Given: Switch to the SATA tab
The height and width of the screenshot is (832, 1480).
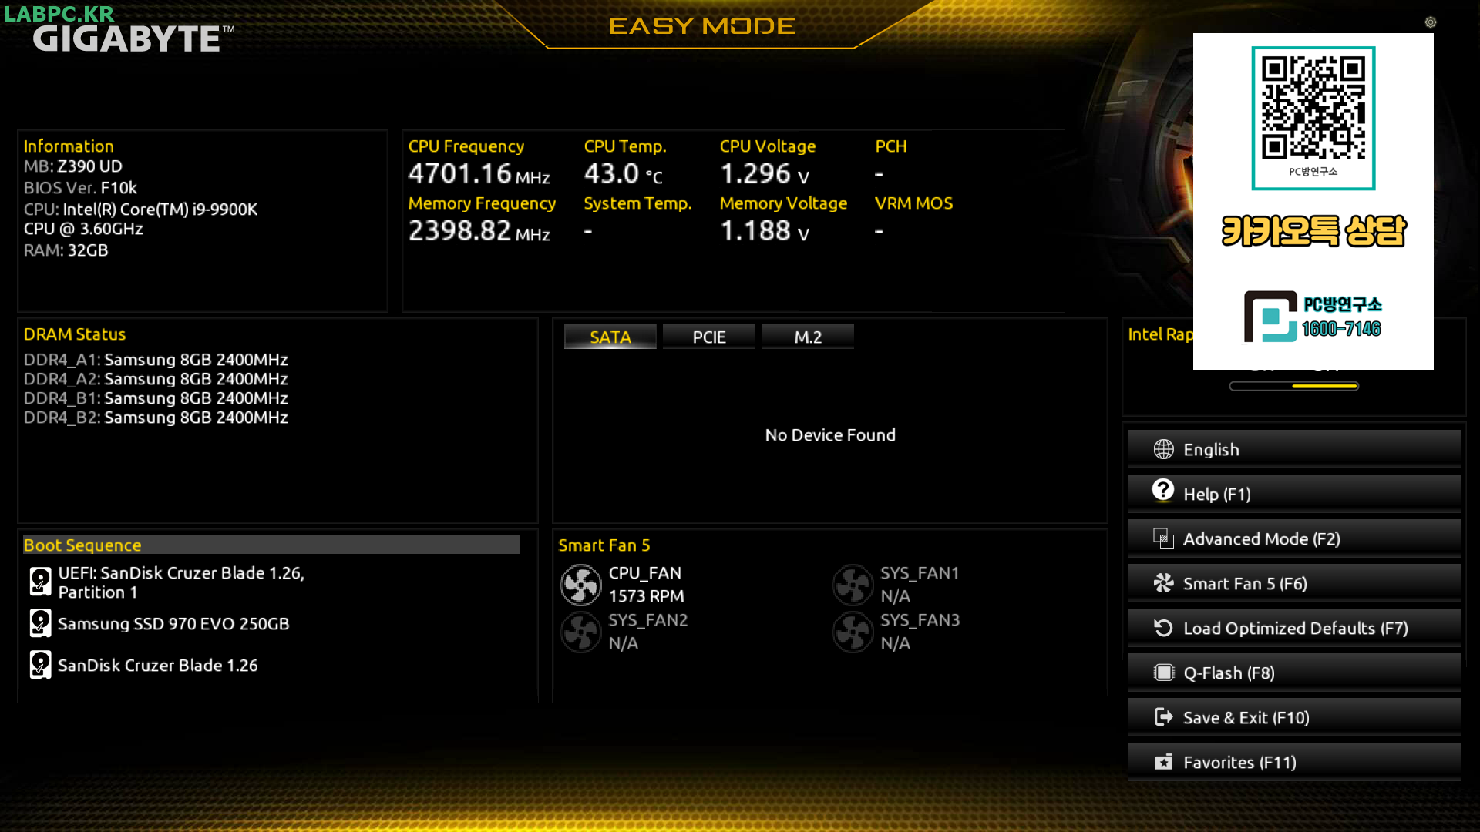Looking at the screenshot, I should point(610,337).
